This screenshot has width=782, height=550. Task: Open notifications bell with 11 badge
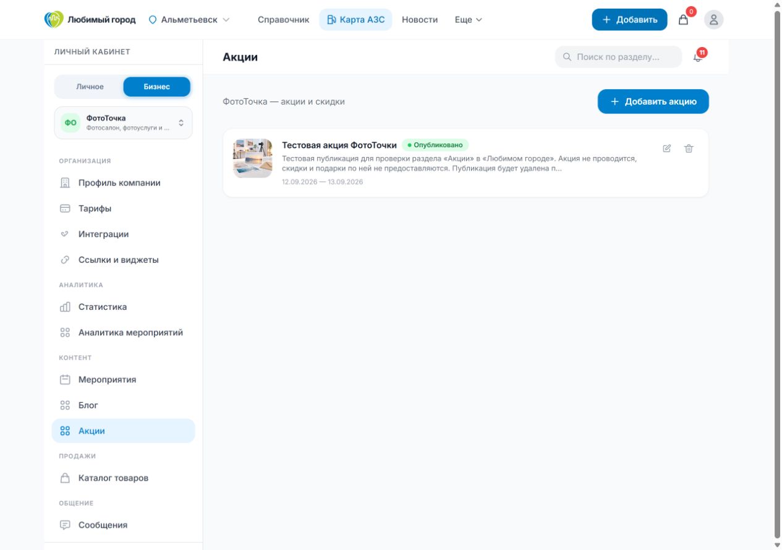(698, 57)
